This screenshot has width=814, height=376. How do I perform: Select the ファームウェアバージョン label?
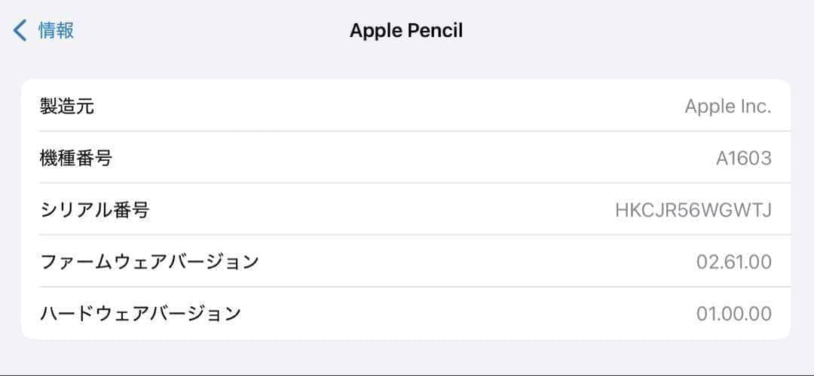[149, 261]
